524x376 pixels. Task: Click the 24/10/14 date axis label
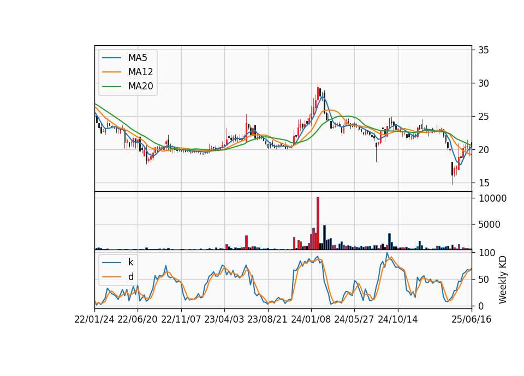tap(398, 320)
